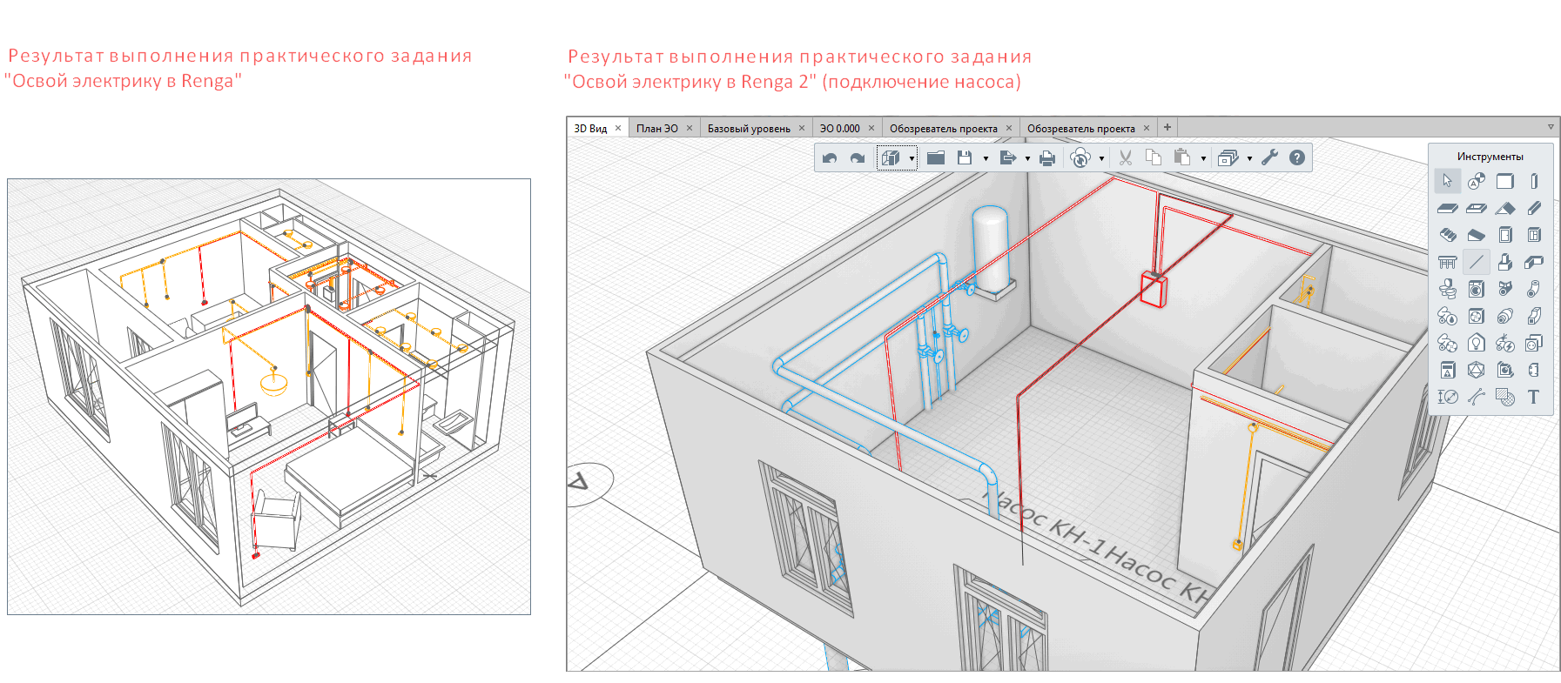Choose the 3D curve line tool
1561x683 pixels.
[x=1476, y=397]
